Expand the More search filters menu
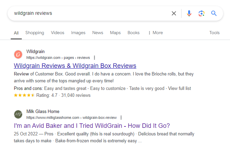Image resolution: width=230 pixels, height=154 pixels. (156, 33)
